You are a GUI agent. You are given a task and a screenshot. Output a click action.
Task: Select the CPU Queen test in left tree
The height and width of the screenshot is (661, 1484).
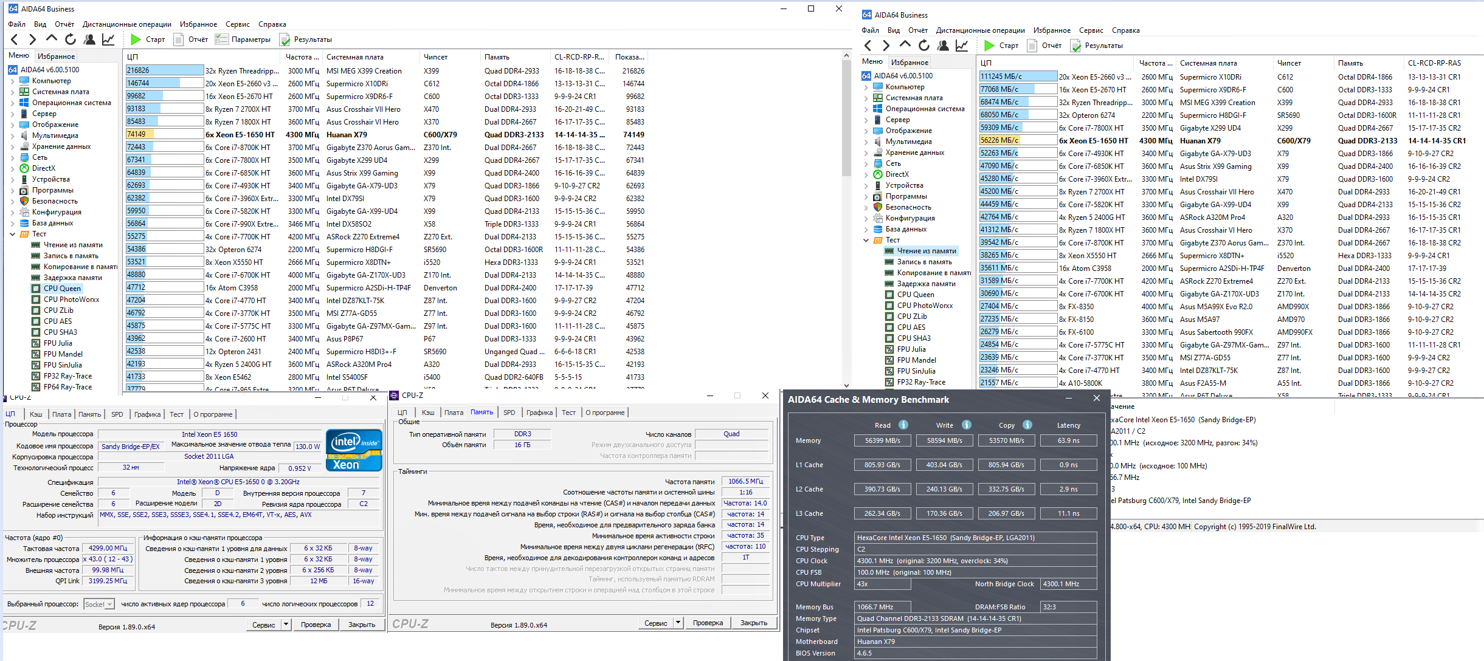[61, 289]
